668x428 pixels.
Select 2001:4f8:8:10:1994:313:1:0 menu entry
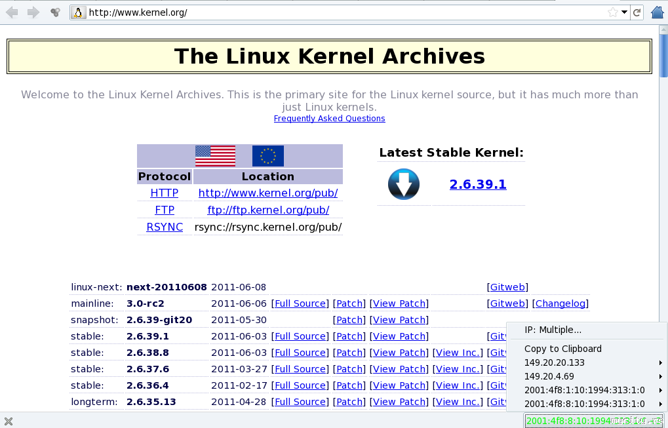587,404
